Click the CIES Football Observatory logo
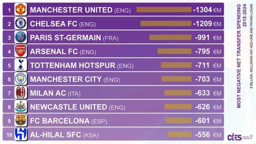This screenshot has width=256, height=144. [240, 137]
